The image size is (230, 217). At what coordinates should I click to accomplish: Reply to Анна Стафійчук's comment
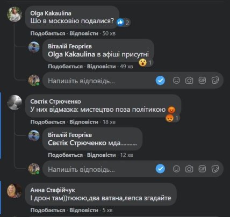(x=84, y=210)
